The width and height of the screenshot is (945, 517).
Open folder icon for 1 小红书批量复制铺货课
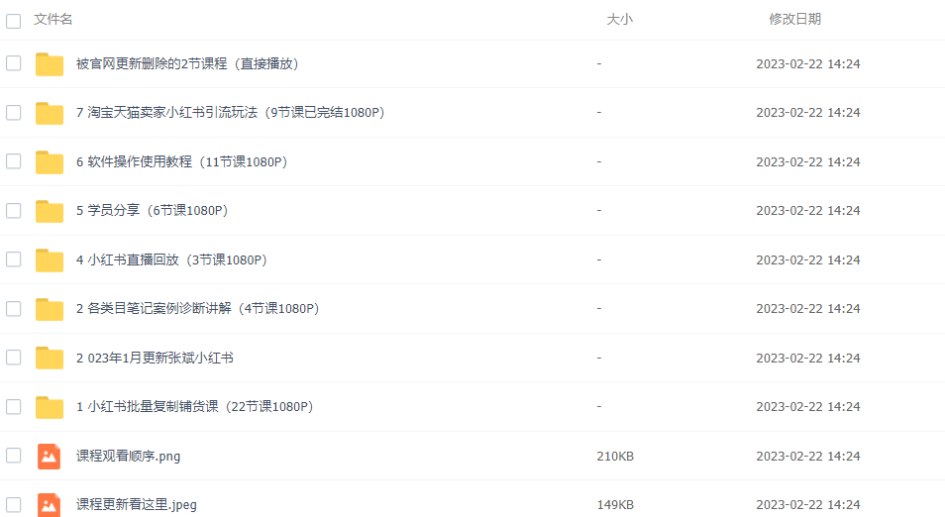tap(50, 407)
